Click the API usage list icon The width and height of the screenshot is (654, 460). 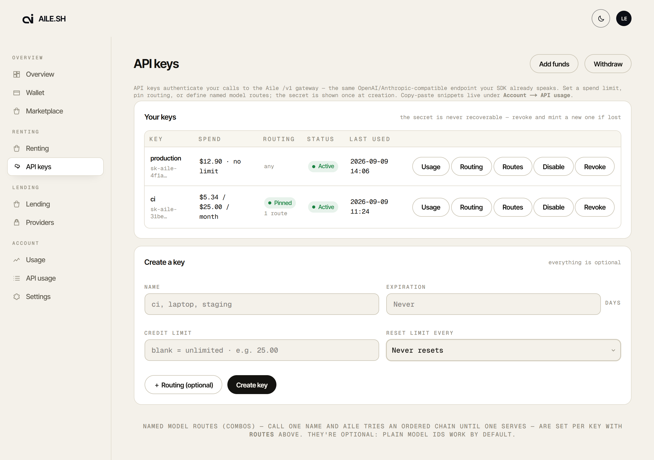click(x=17, y=278)
